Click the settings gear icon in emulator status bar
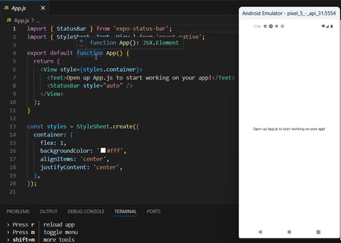This screenshot has width=341, height=243. (x=265, y=26)
